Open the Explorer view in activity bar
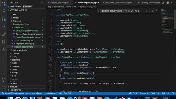The height and width of the screenshot is (99, 176). click(x=4, y=4)
